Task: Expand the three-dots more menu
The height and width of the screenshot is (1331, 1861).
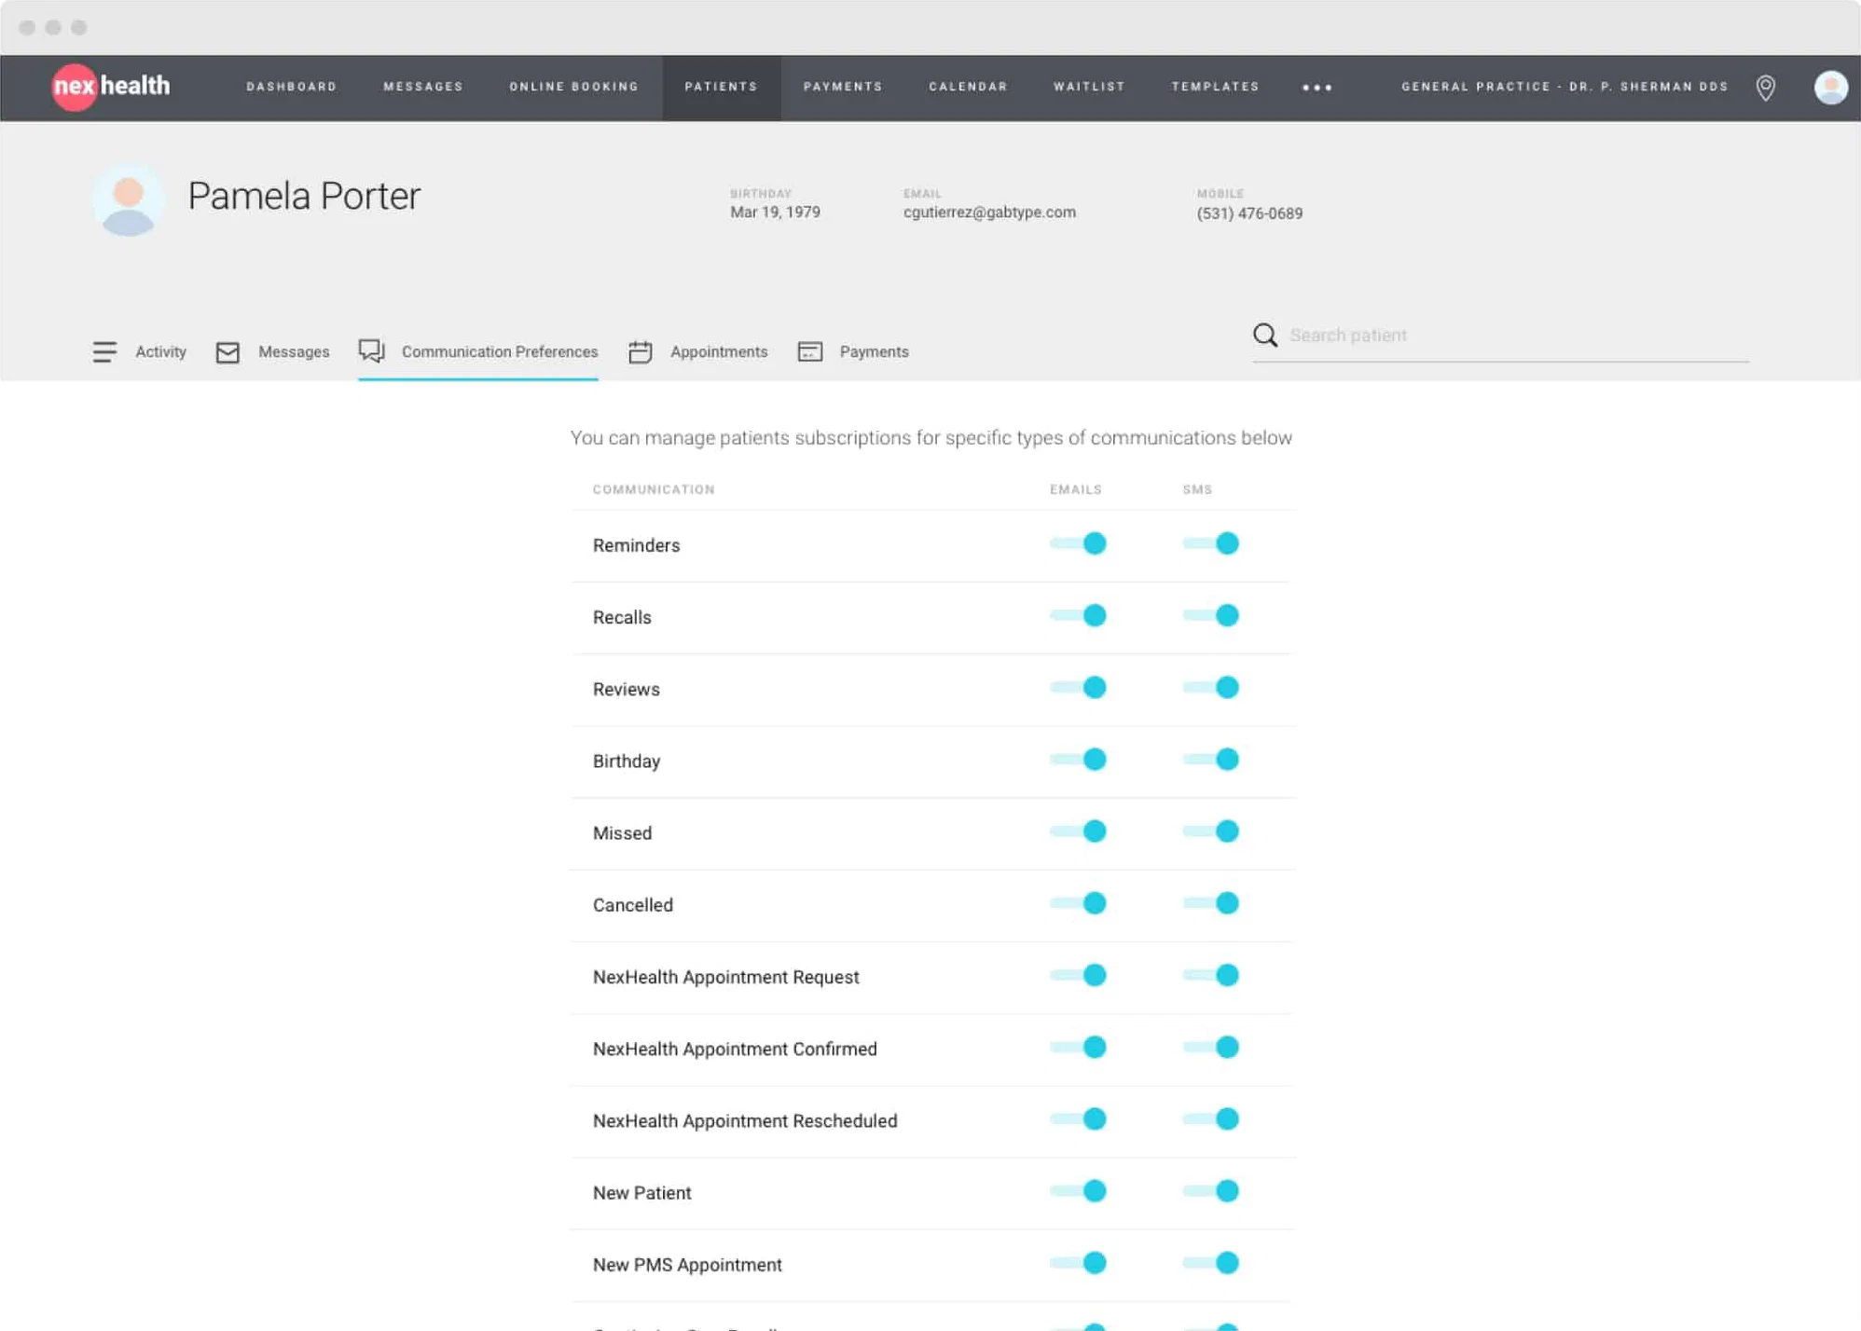Action: (x=1316, y=88)
